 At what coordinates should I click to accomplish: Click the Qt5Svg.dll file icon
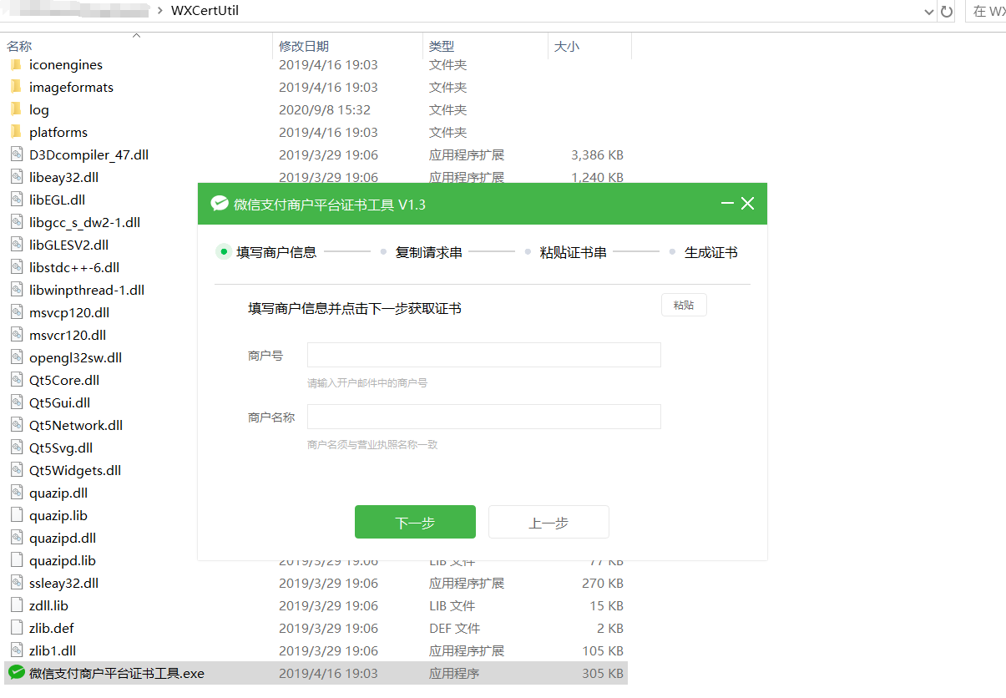(x=17, y=448)
